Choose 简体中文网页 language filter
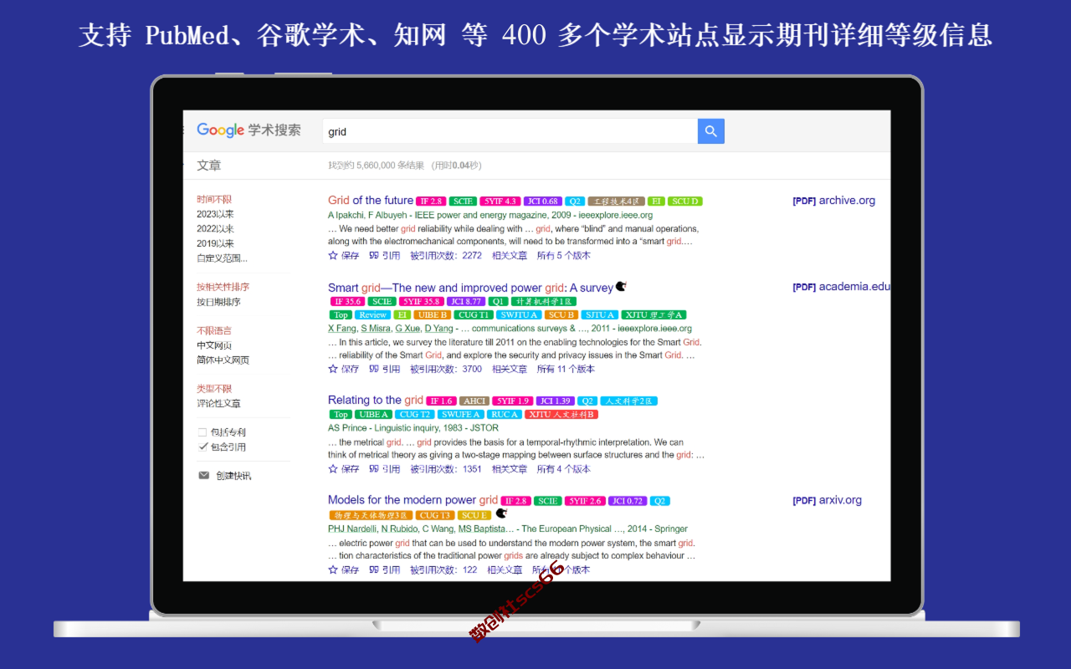This screenshot has width=1071, height=669. click(223, 360)
